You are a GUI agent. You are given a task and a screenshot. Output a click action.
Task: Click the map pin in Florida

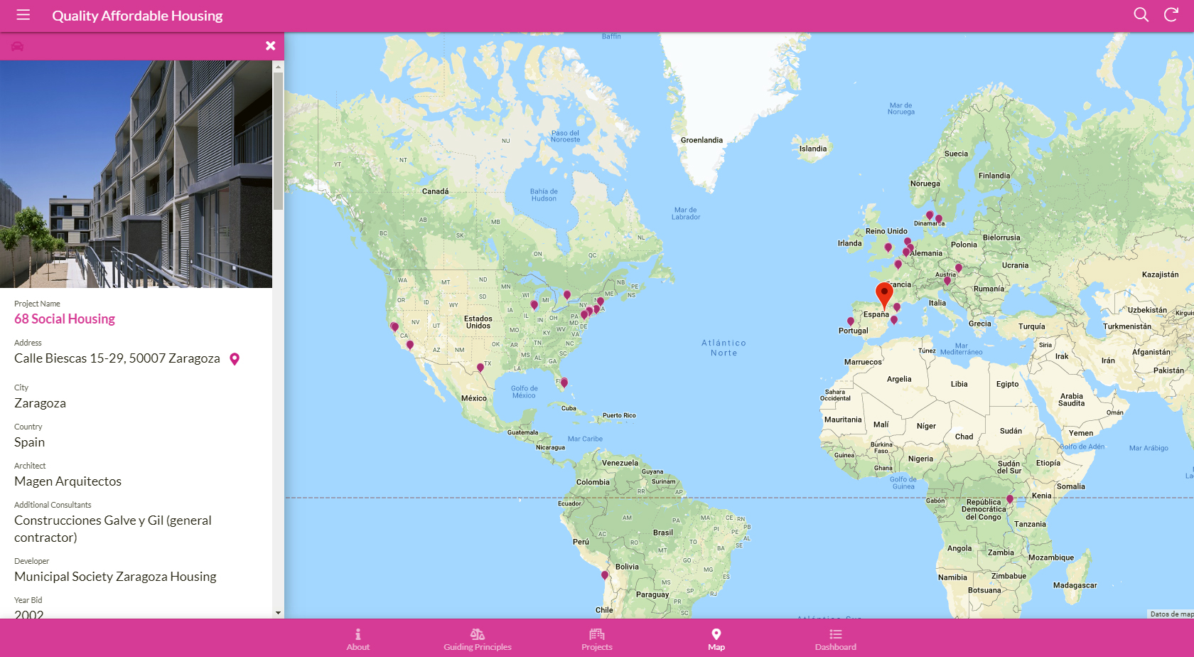(564, 383)
